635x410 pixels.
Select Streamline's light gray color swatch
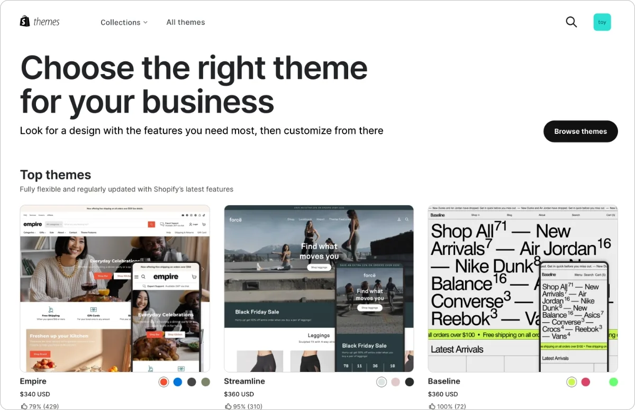pyautogui.click(x=382, y=382)
